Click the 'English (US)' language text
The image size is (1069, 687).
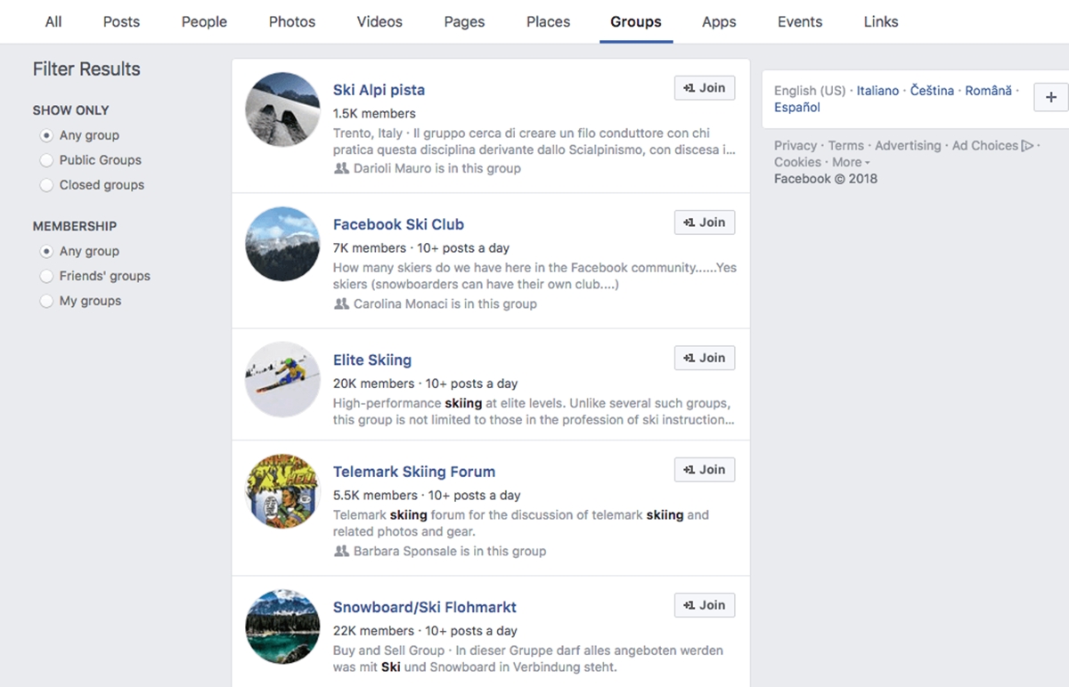tap(810, 91)
